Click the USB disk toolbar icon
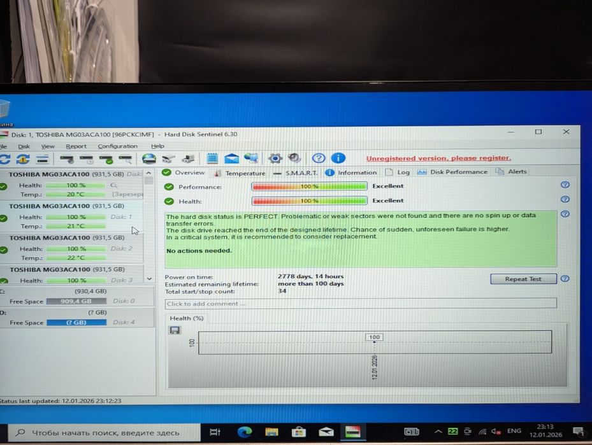 169,159
